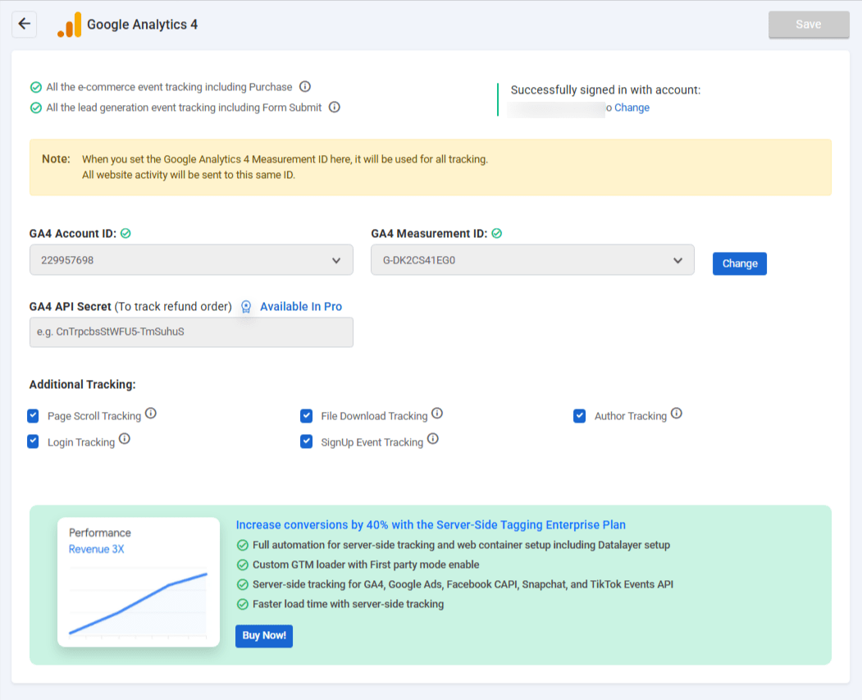Go back using the arrow button

coord(24,24)
